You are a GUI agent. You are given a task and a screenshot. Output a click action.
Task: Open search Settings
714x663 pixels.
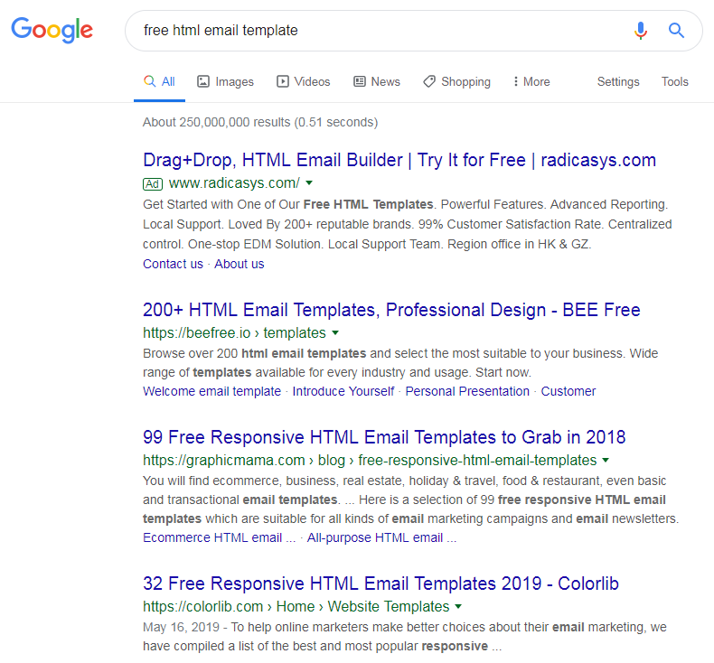pos(618,82)
